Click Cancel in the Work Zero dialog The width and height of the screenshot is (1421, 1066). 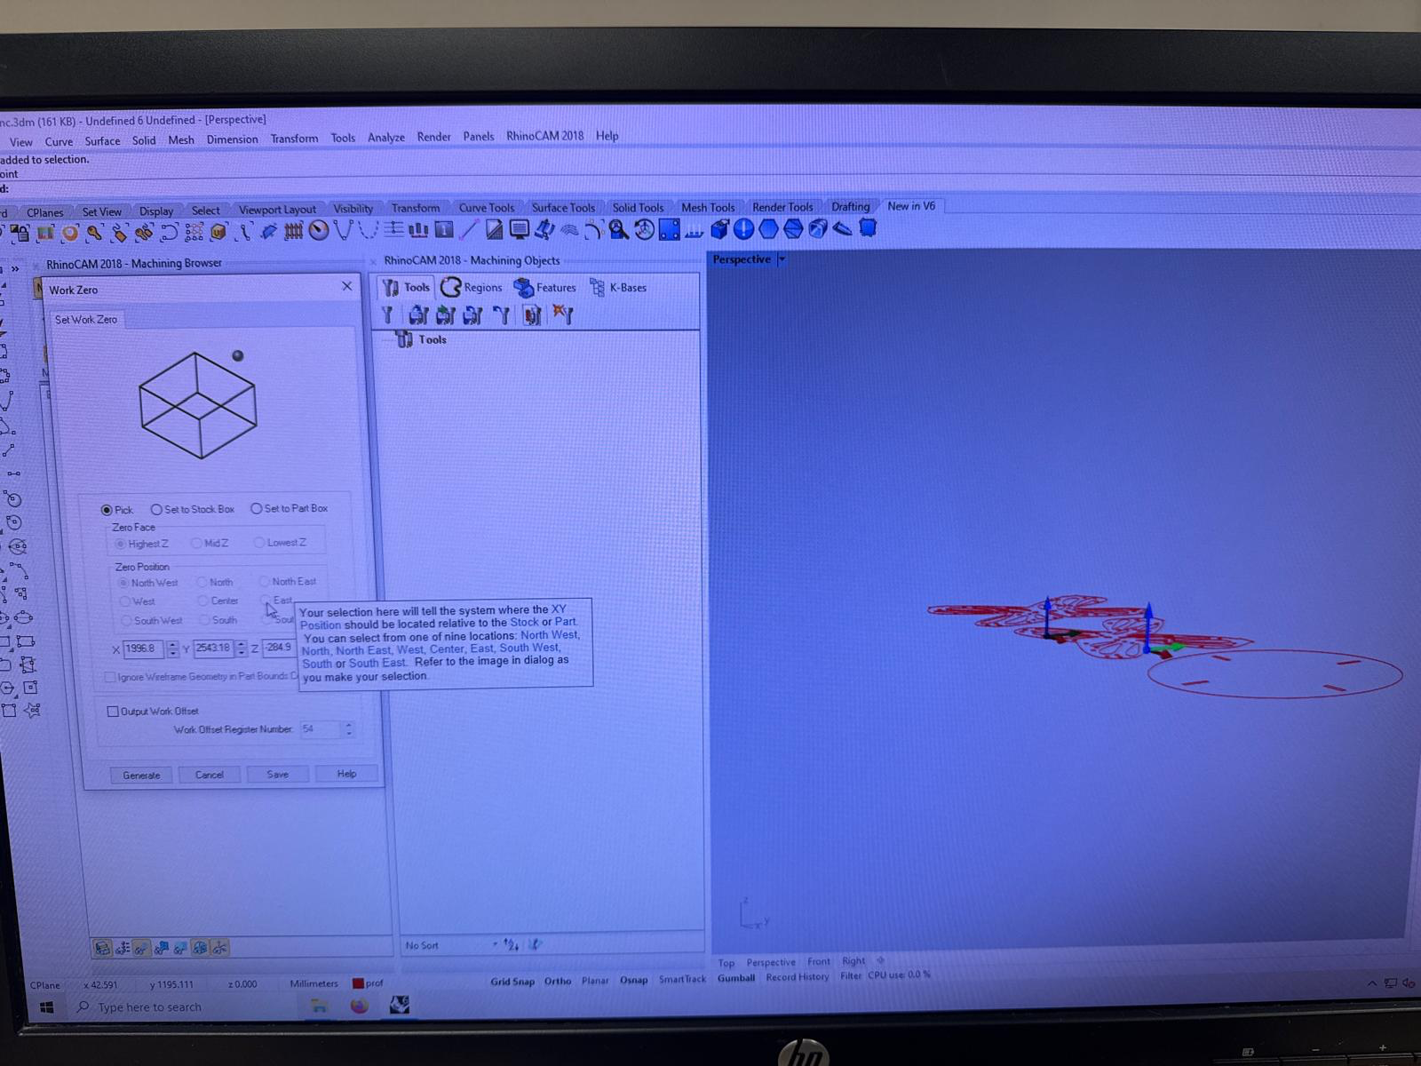(x=210, y=775)
